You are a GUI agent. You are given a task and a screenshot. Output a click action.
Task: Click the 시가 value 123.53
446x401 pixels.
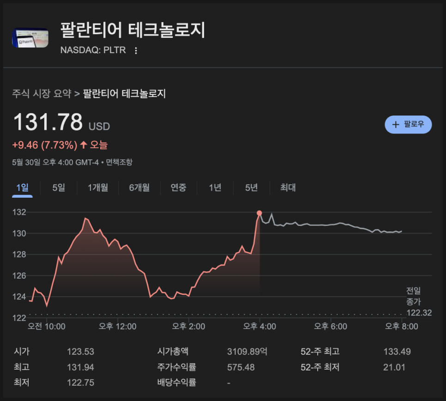point(80,352)
